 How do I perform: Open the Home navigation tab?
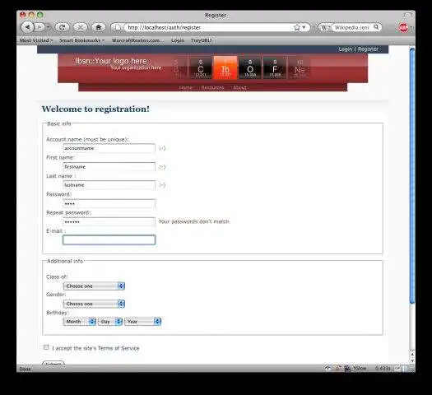[x=185, y=87]
